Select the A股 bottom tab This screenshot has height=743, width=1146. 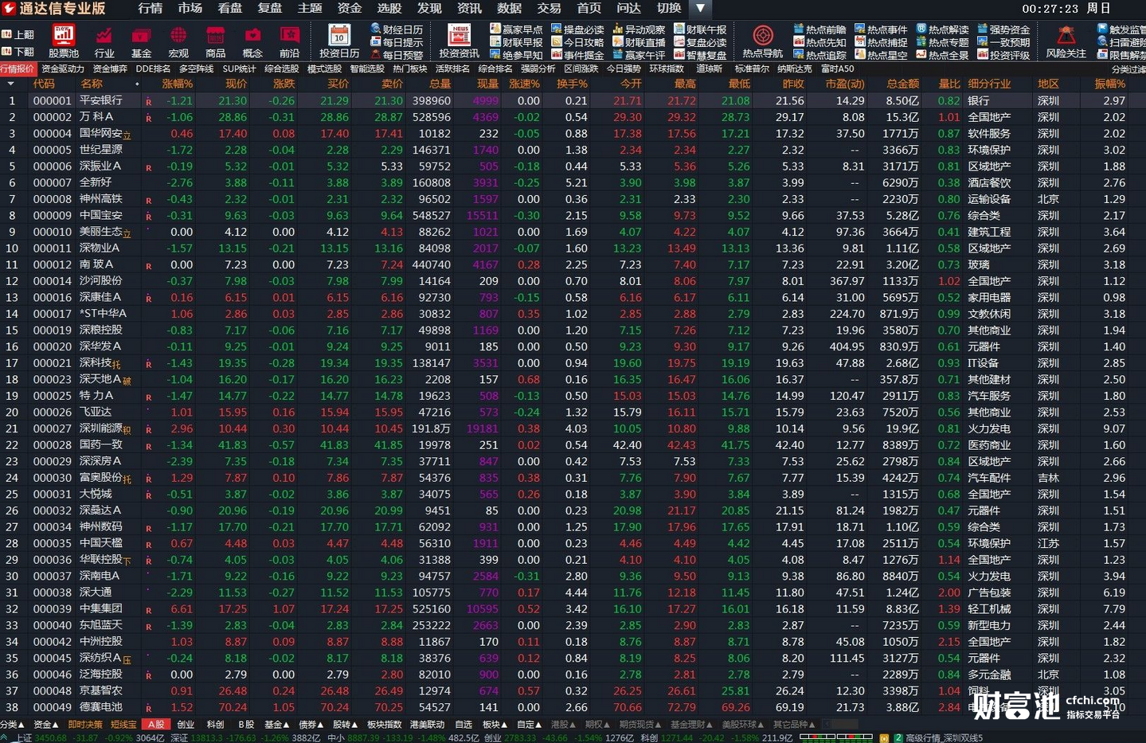click(x=156, y=724)
